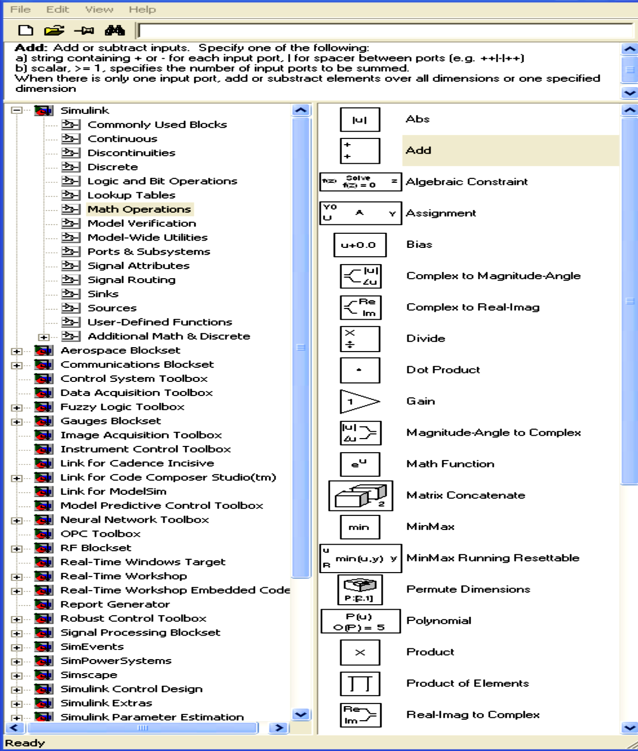This screenshot has width=638, height=751.
Task: Select the Signal Routing library
Action: [131, 280]
